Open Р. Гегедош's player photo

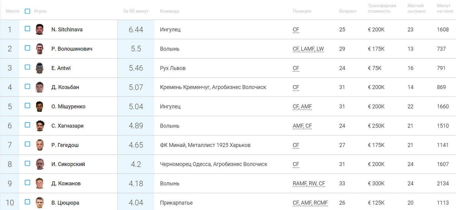[x=39, y=145]
